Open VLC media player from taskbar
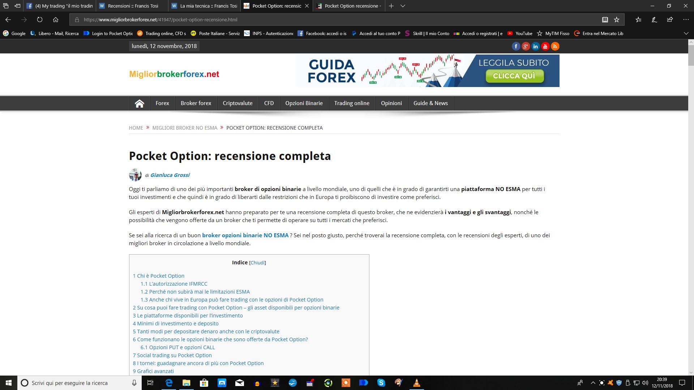This screenshot has height=390, width=694. [x=416, y=383]
